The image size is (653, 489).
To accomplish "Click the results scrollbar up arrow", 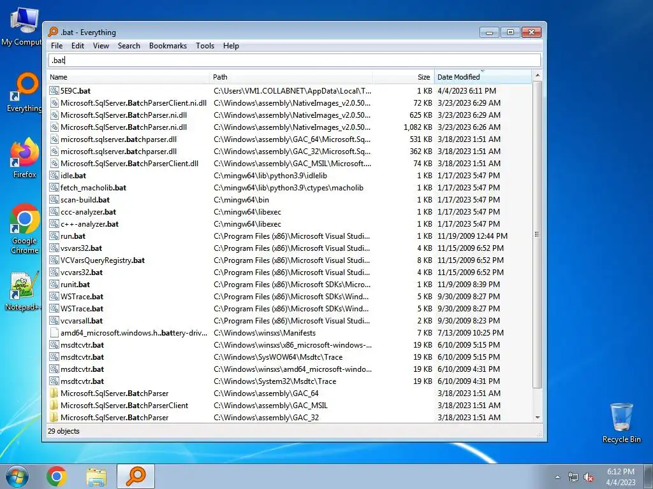I will click(537, 76).
